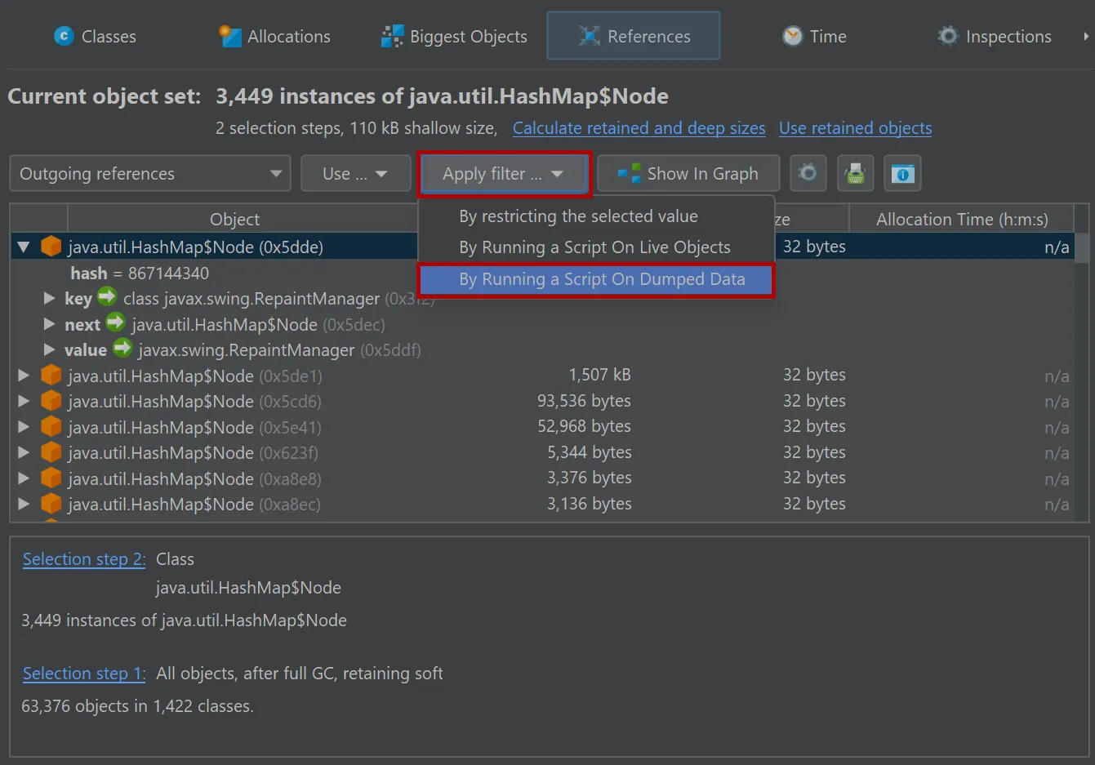Select the java.util.HashMap$Node (0x5e41) row
Screen dimensions: 1095x765
point(542,427)
